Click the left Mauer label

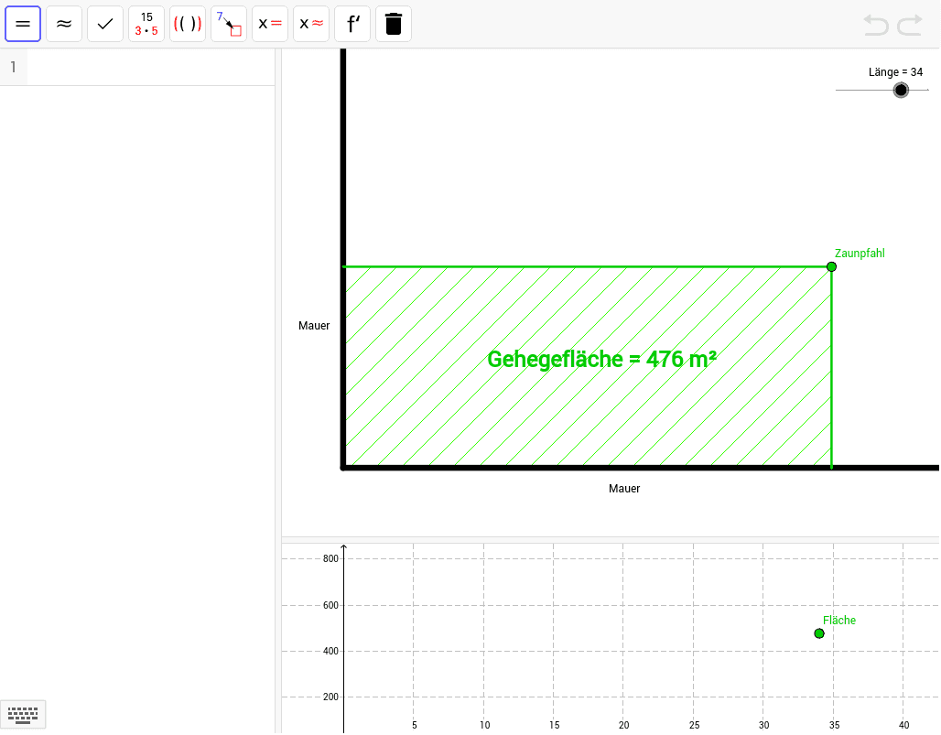click(314, 326)
